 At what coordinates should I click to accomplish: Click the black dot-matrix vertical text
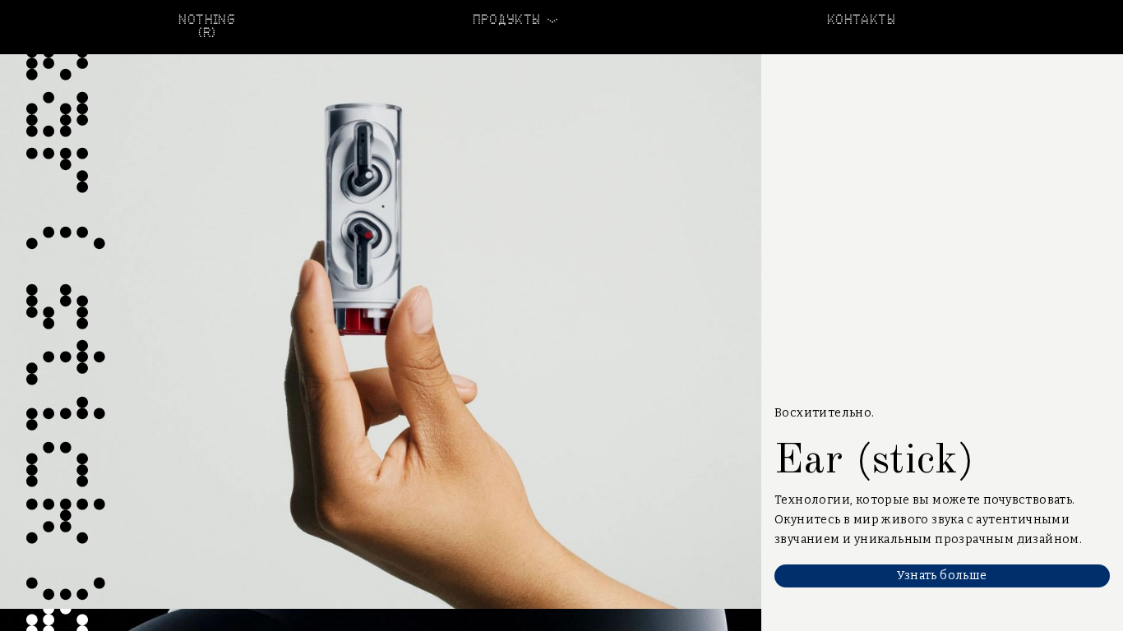click(x=65, y=329)
